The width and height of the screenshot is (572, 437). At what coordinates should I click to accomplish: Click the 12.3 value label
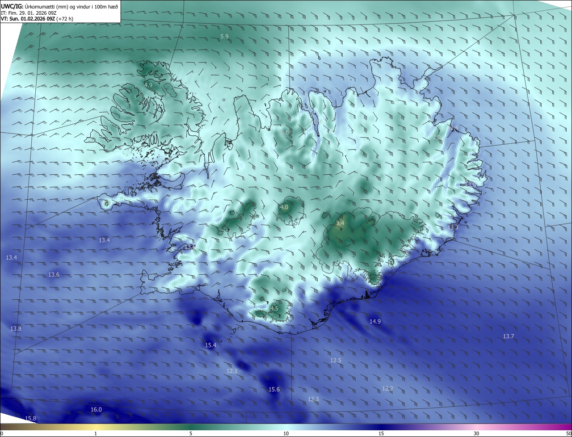pyautogui.click(x=314, y=399)
